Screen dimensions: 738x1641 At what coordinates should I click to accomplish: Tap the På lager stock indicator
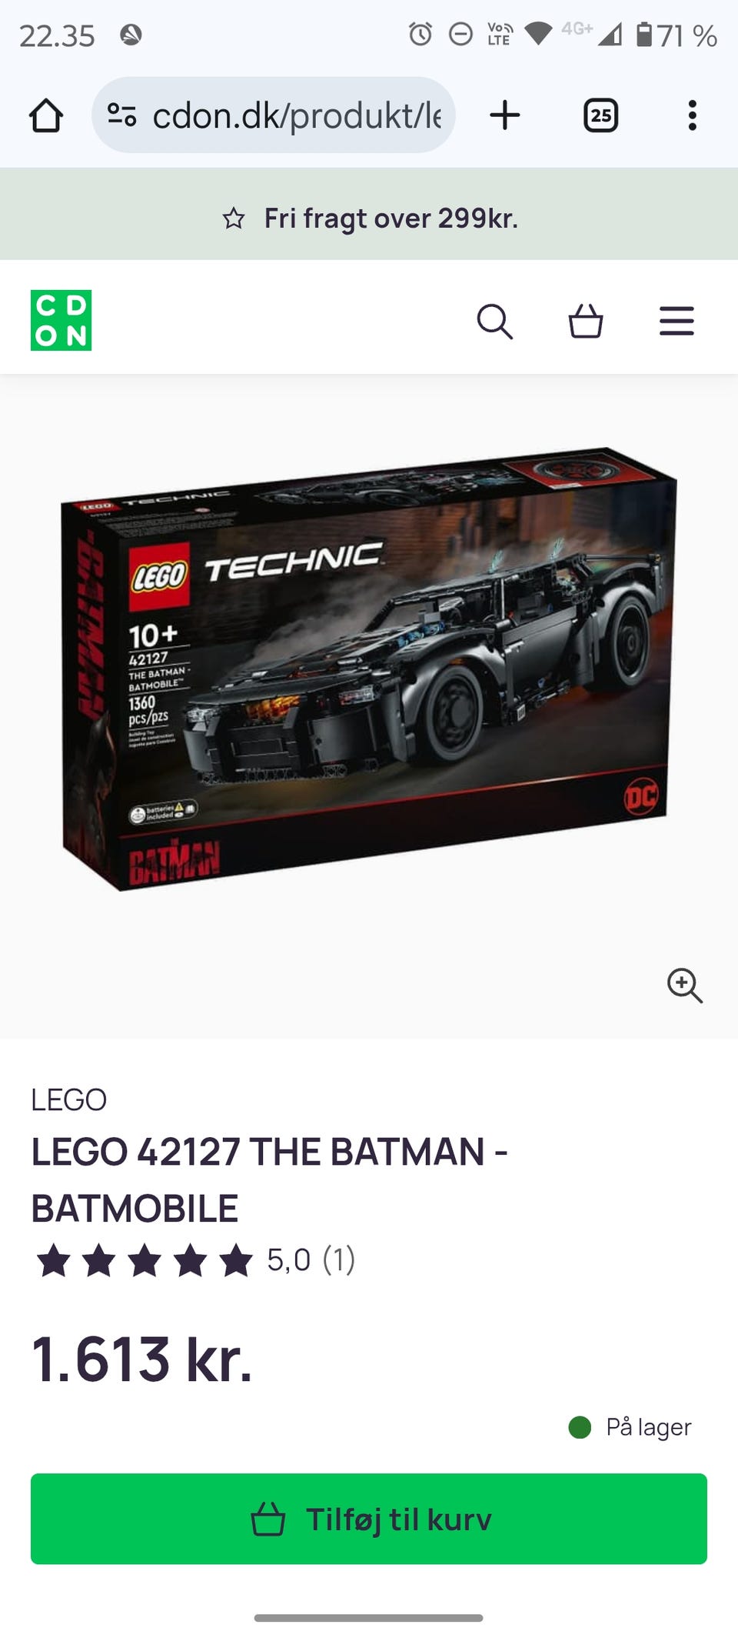coord(630,1427)
